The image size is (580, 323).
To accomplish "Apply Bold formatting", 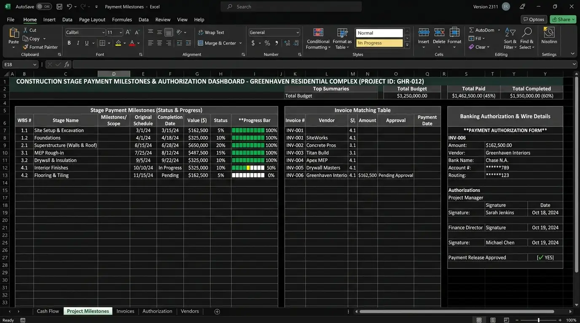I will tap(69, 43).
